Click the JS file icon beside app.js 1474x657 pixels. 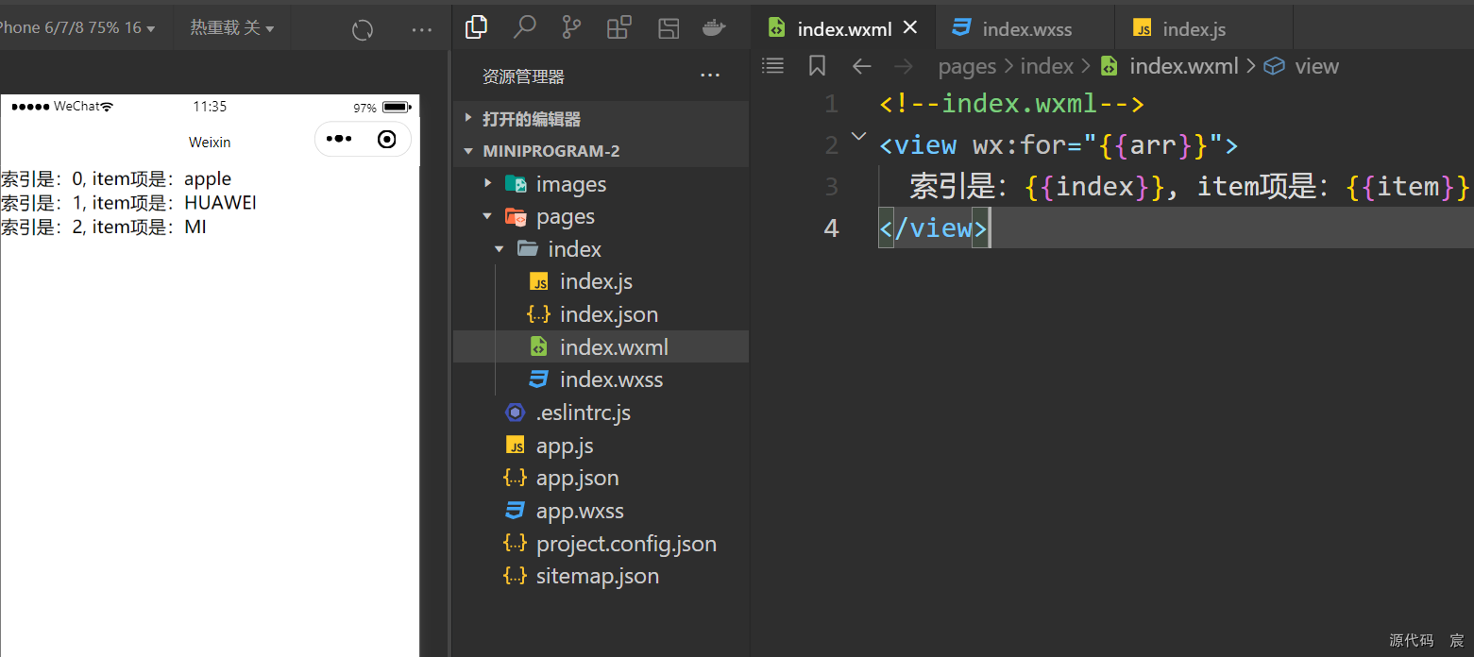pyautogui.click(x=516, y=446)
